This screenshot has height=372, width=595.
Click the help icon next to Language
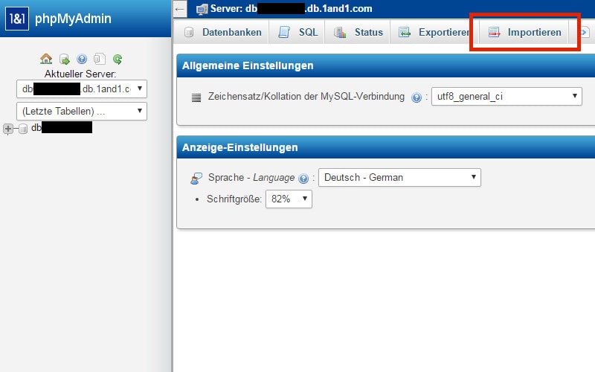point(303,179)
